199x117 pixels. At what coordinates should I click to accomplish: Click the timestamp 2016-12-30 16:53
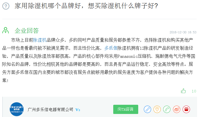pyautogui.click(x=183, y=32)
